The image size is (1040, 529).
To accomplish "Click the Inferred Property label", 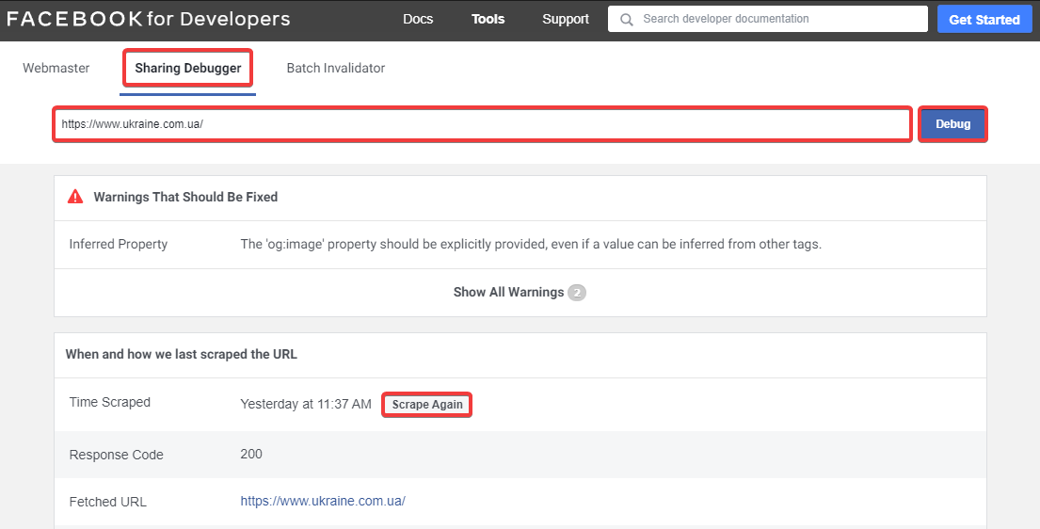I will (119, 245).
